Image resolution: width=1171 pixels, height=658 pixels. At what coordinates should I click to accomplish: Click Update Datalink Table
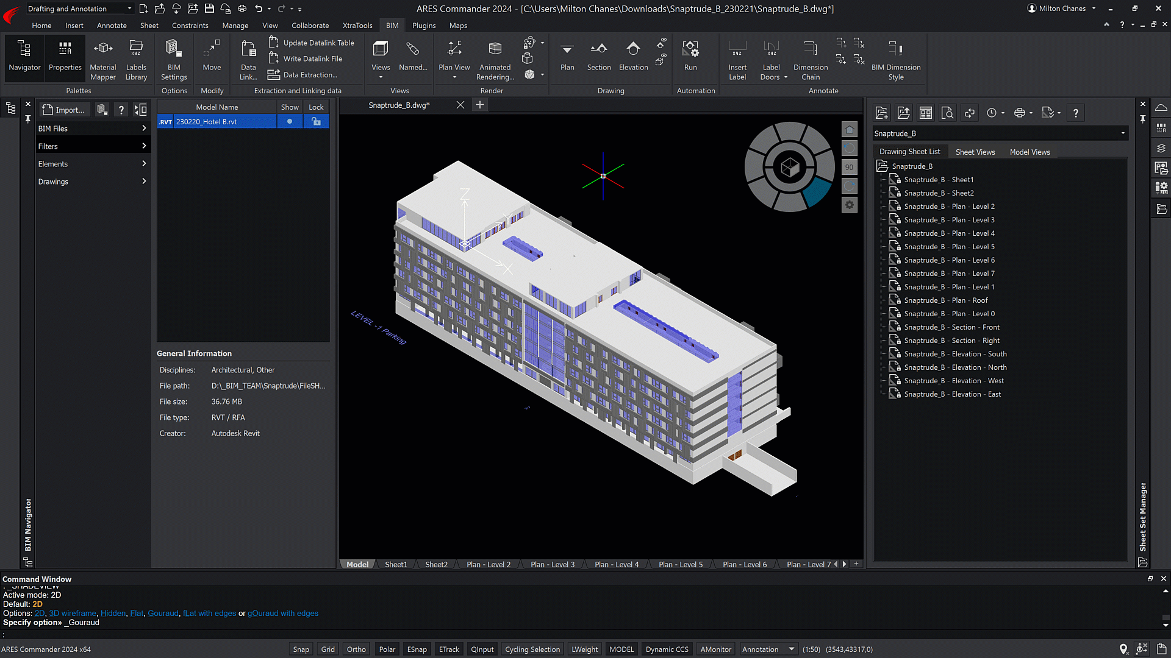(312, 43)
